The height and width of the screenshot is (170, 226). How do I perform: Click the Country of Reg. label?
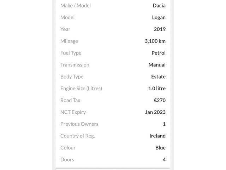(78, 136)
